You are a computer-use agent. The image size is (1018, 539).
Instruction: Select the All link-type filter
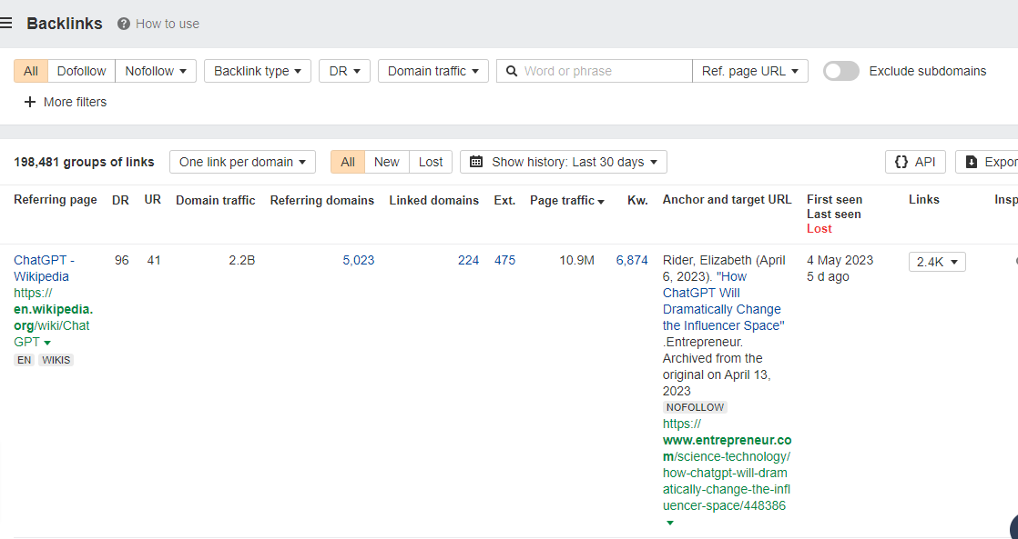pos(31,71)
